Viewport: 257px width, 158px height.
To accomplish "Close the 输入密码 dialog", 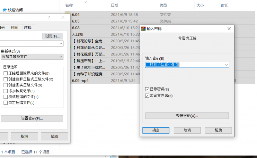I will (229, 29).
